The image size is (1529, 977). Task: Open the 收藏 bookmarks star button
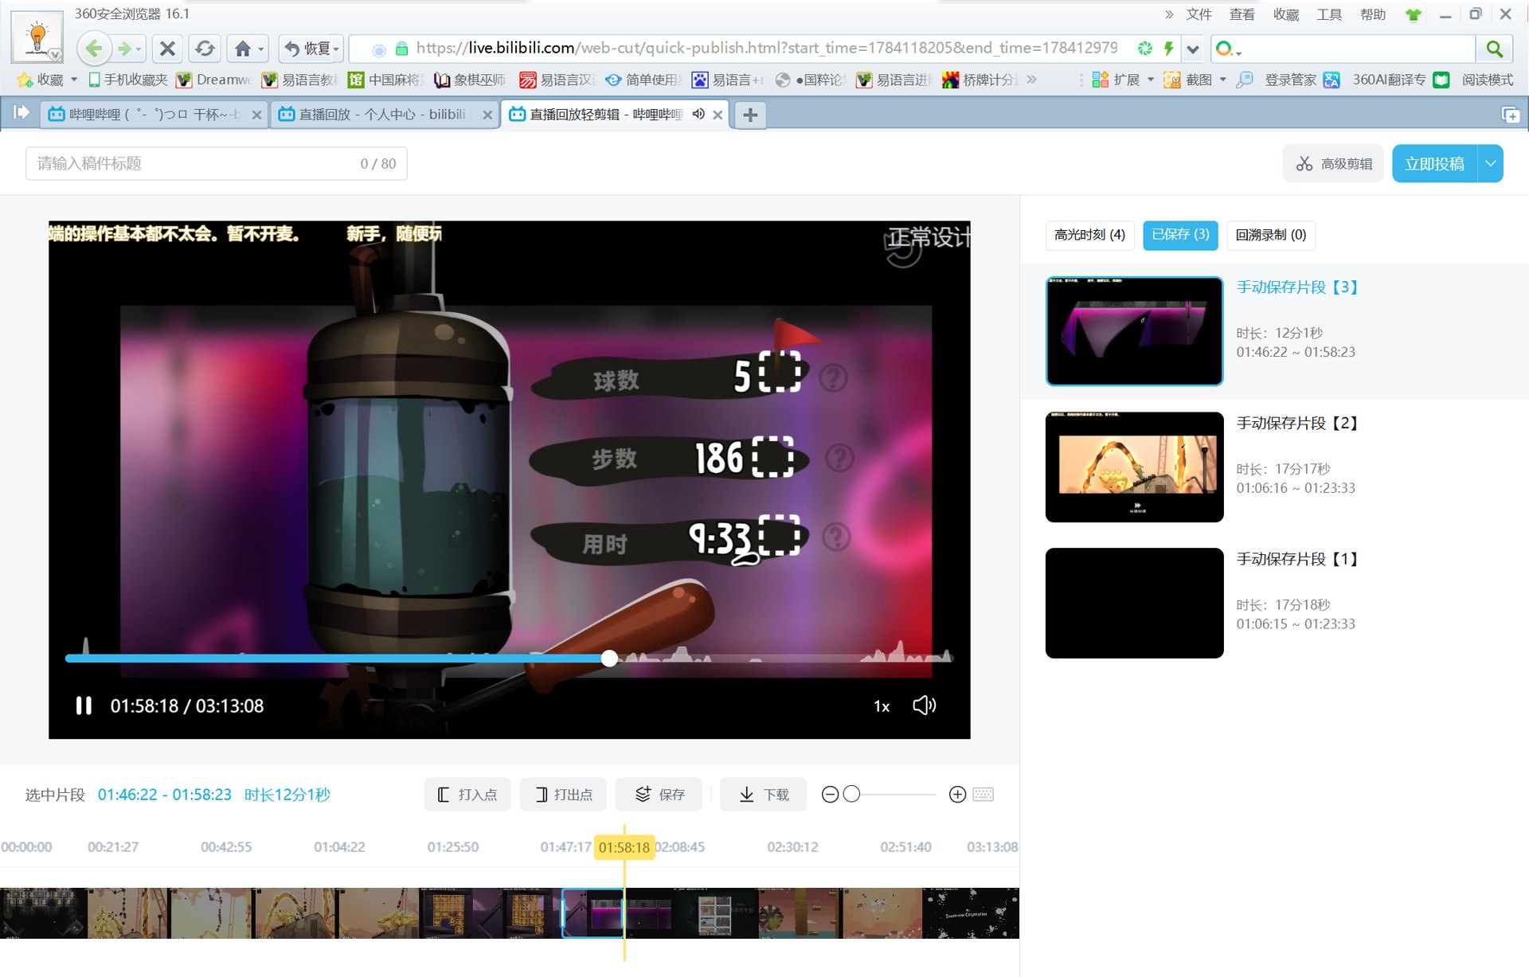[41, 80]
